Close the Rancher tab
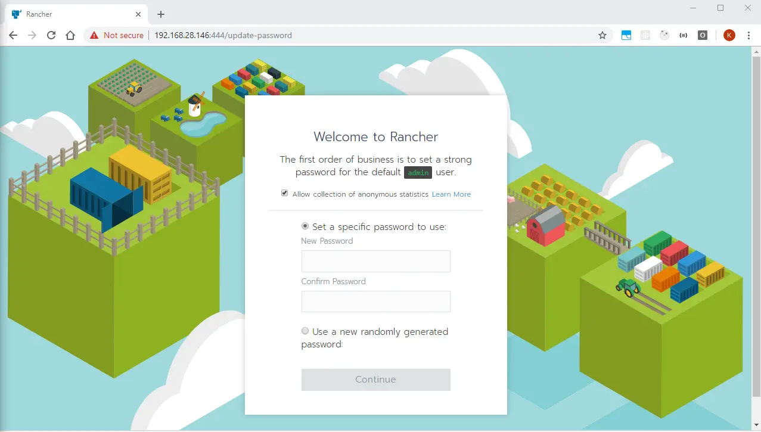The width and height of the screenshot is (761, 432). coord(138,14)
